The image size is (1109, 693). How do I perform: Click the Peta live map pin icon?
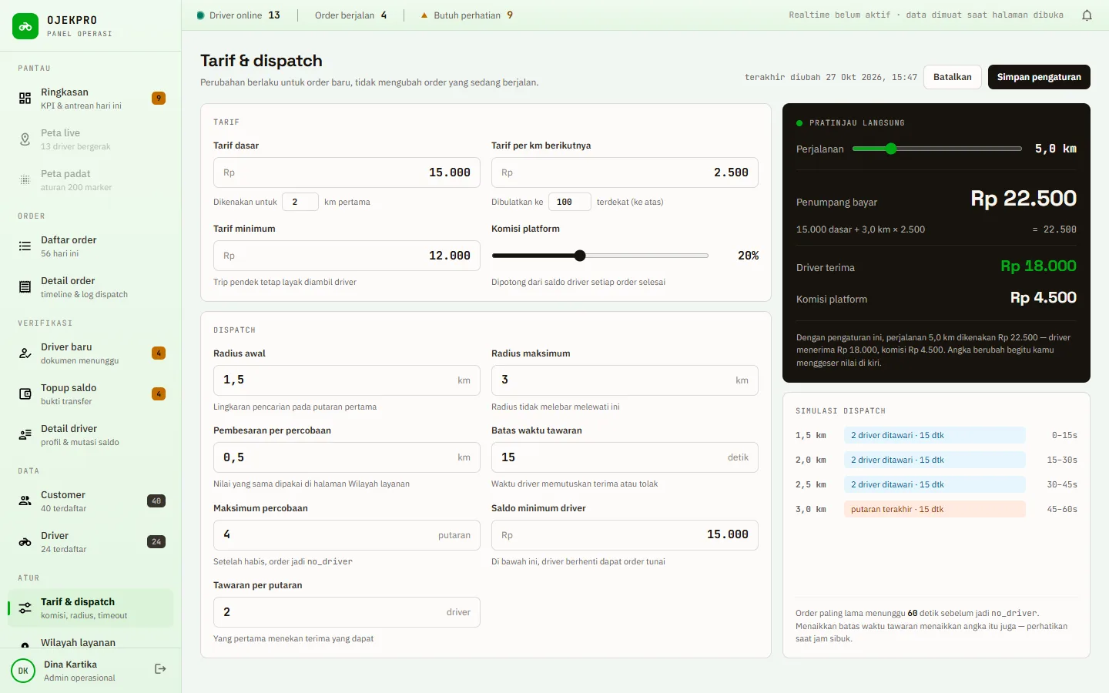(25, 139)
